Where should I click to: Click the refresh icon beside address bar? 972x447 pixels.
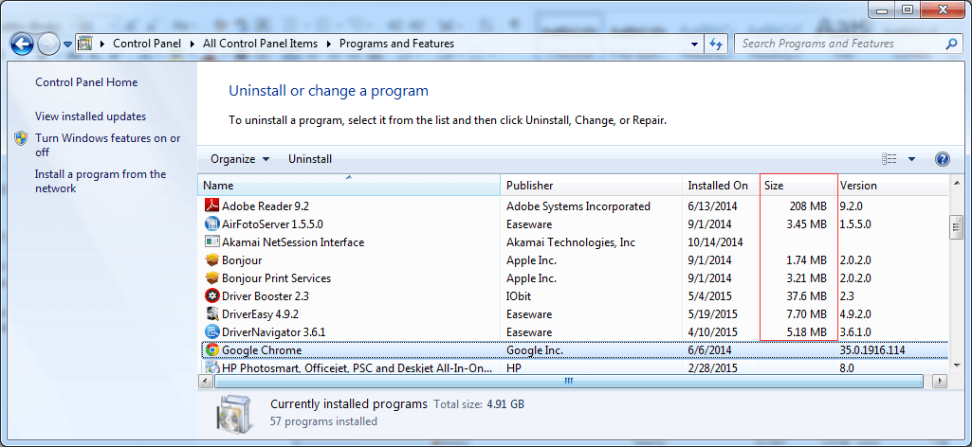coord(716,44)
